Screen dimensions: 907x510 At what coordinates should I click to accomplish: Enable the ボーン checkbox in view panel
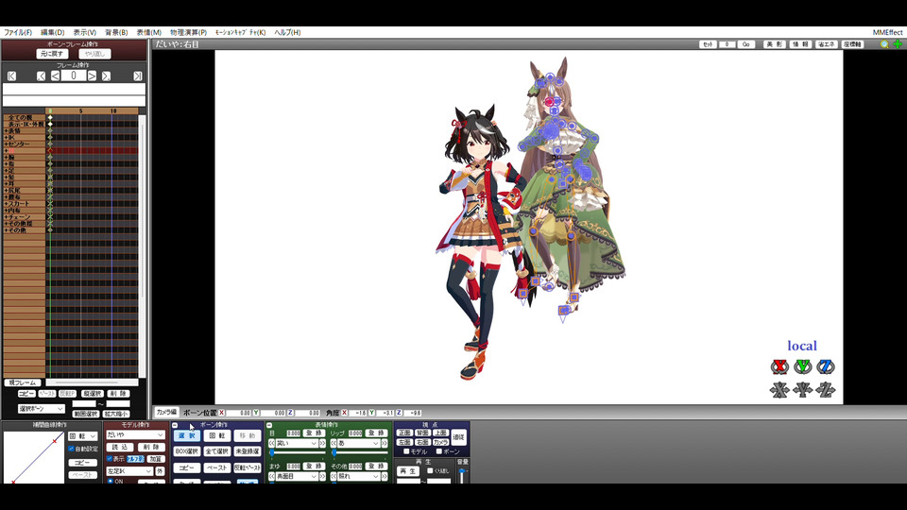point(438,451)
